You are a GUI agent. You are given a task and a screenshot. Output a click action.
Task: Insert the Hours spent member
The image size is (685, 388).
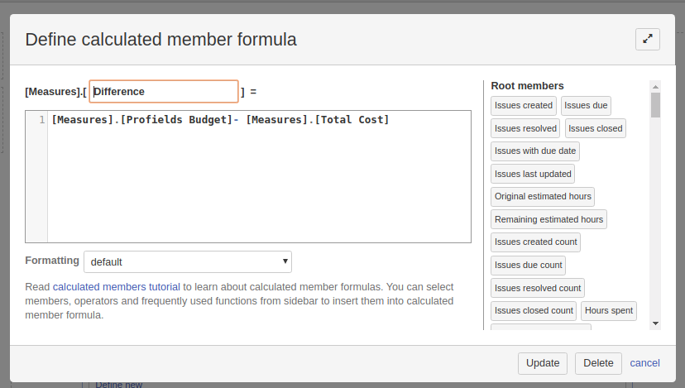[x=609, y=311]
